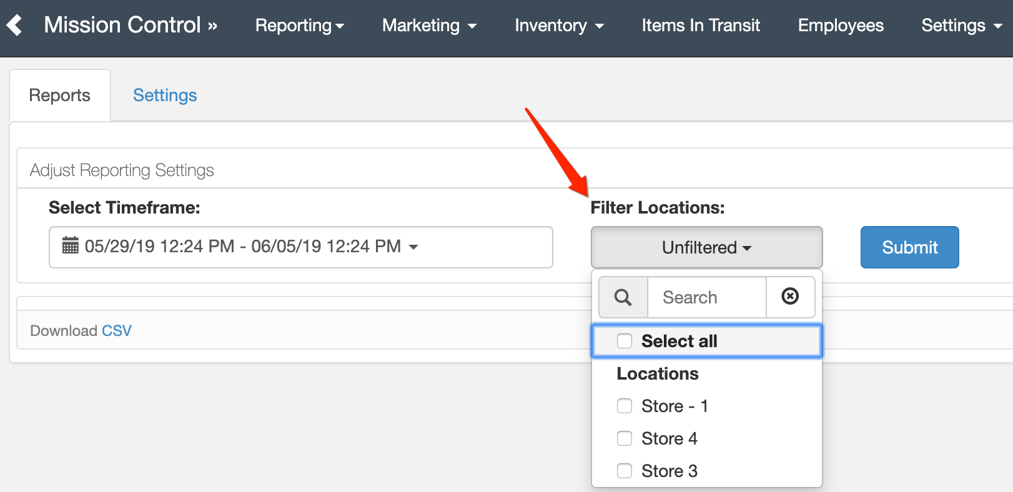Toggle the Select all checkbox
The image size is (1013, 492).
tap(625, 341)
